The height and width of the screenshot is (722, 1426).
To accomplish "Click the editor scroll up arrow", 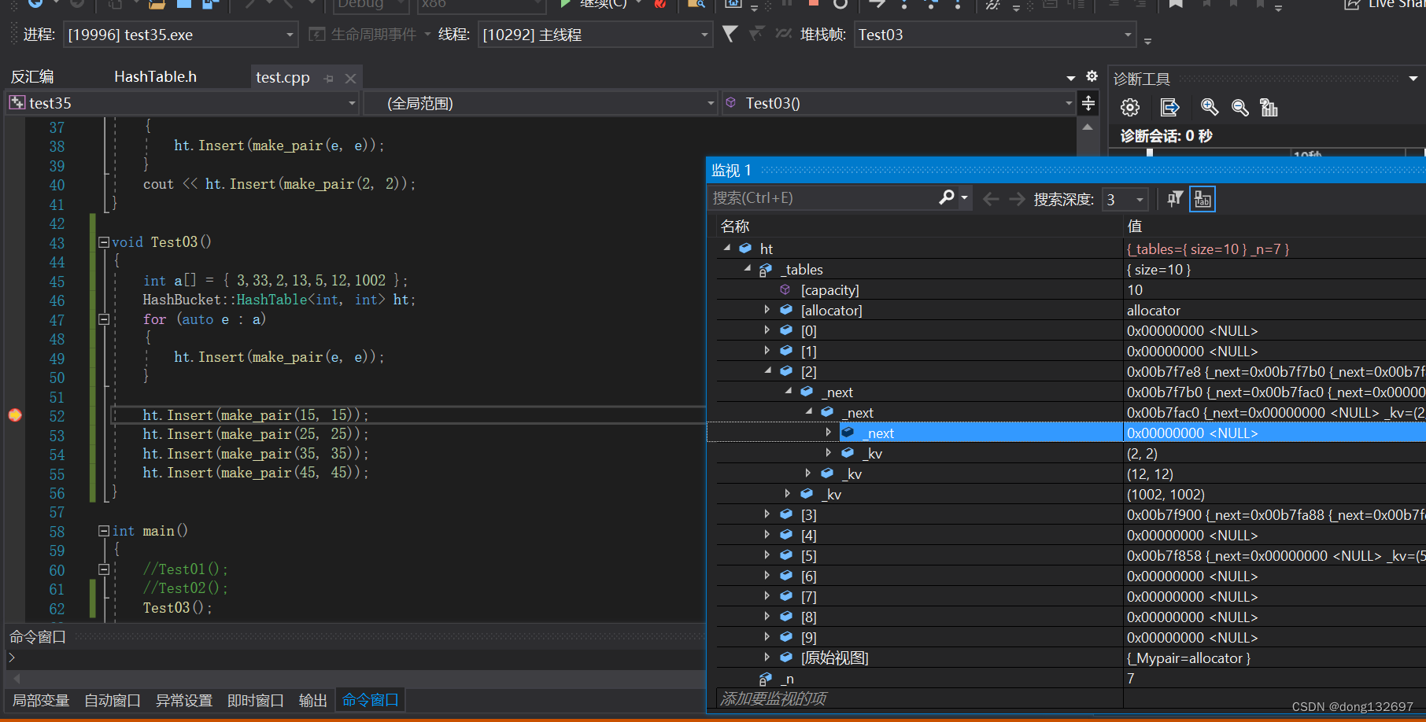I will coord(1088,127).
